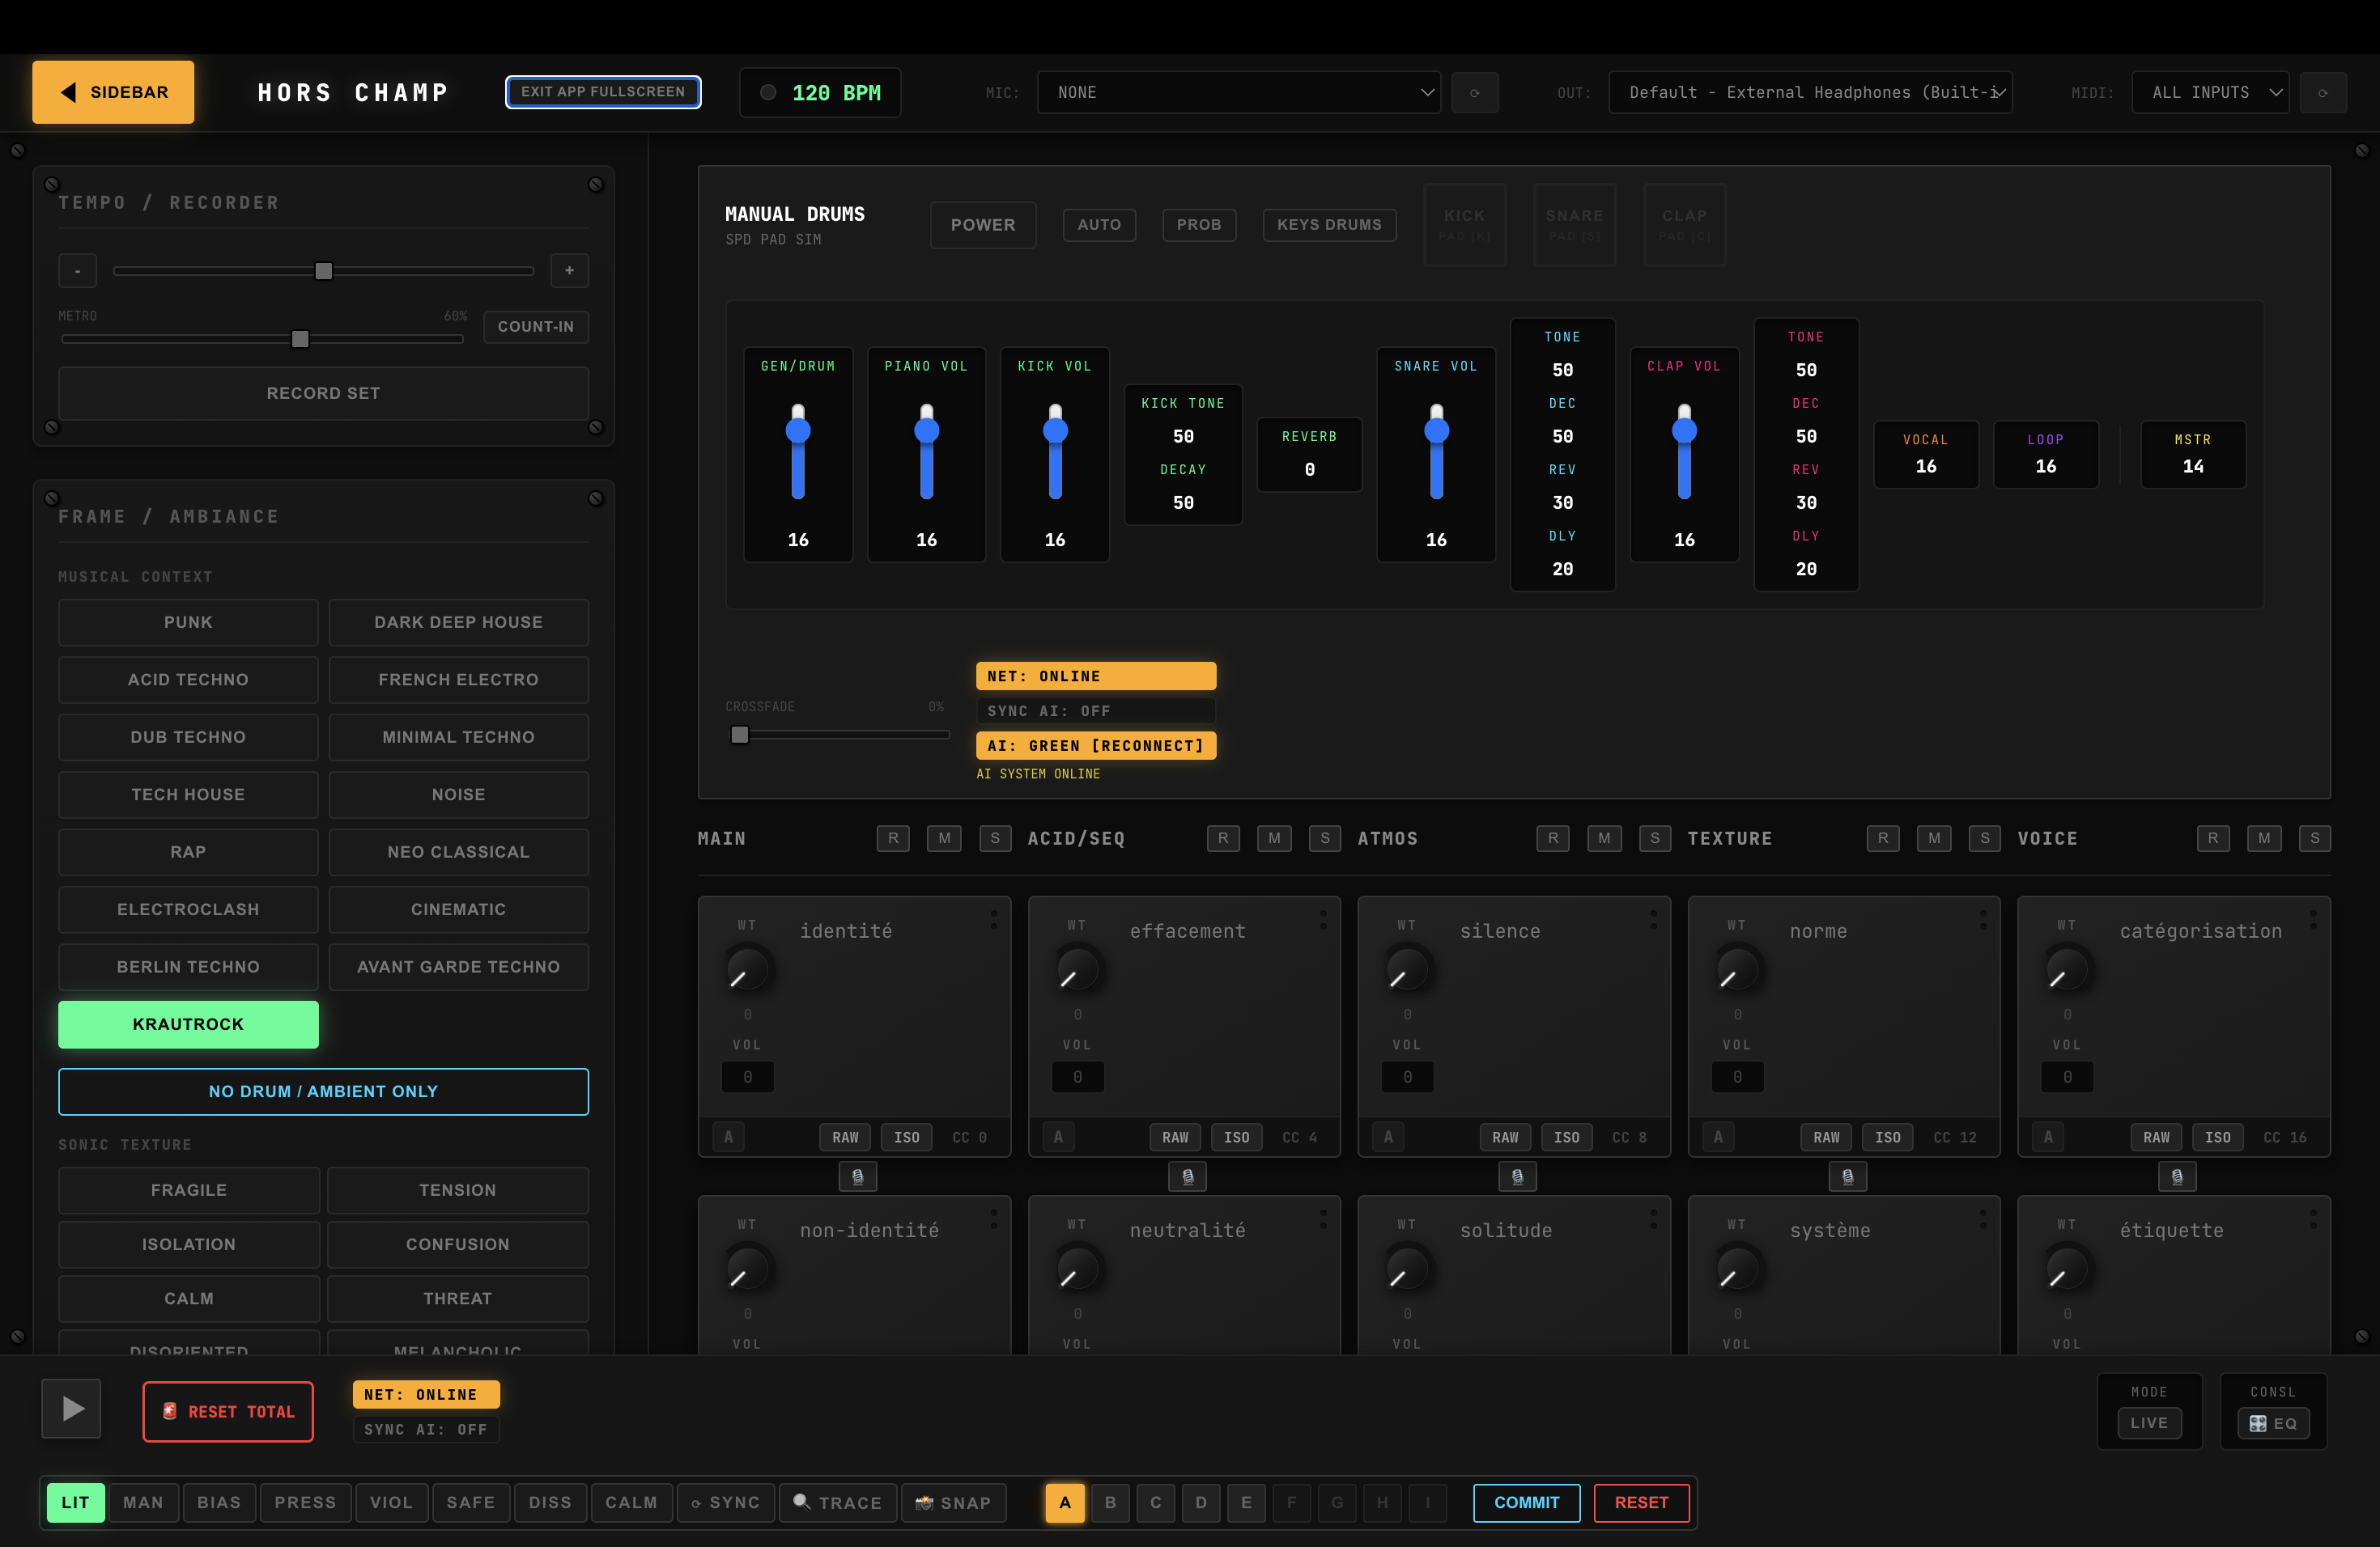Switch to scene slot B
This screenshot has width=2380, height=1547.
click(x=1110, y=1502)
